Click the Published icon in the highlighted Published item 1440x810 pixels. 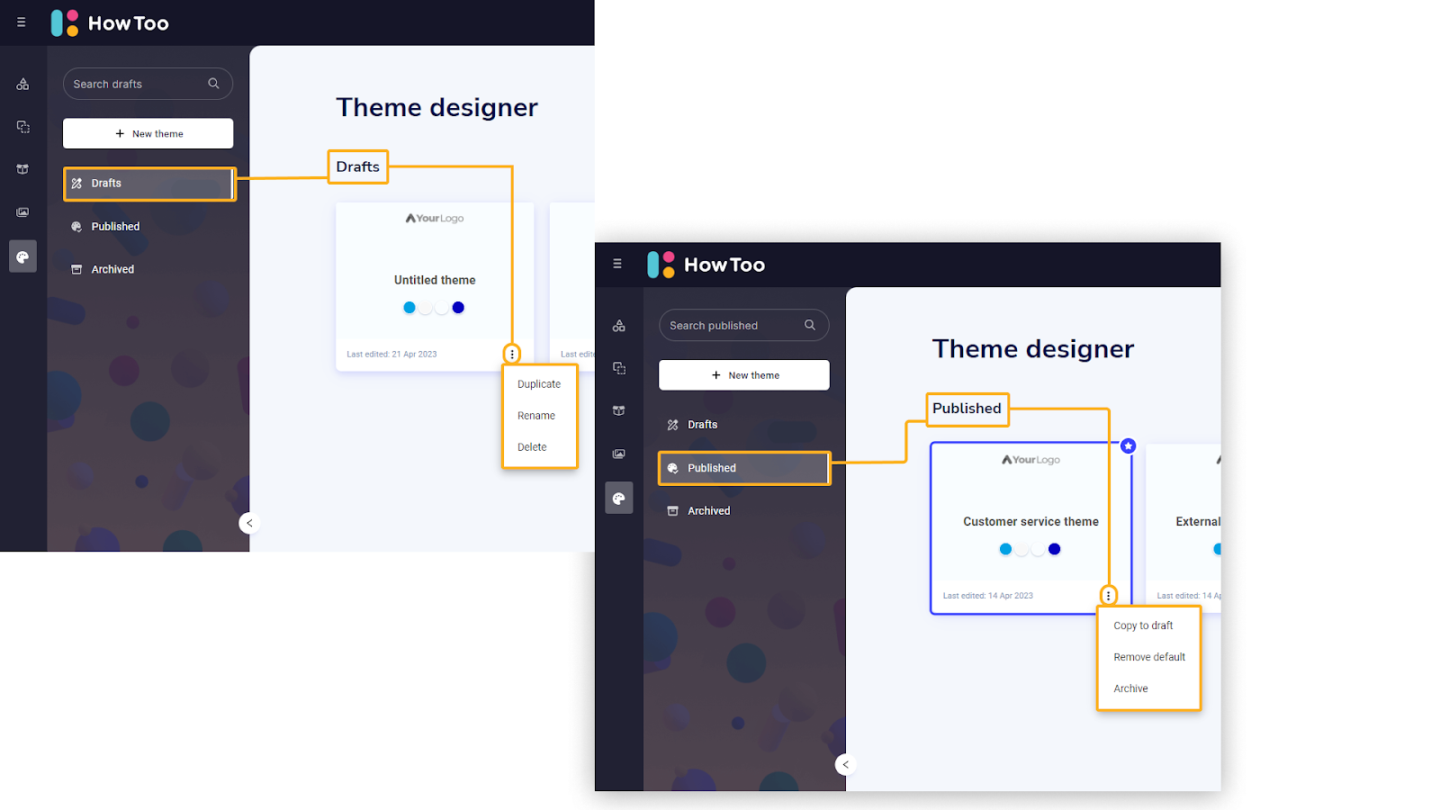pyautogui.click(x=673, y=468)
